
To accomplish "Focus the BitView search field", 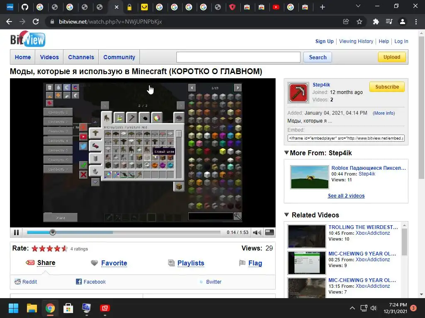I will [238, 57].
